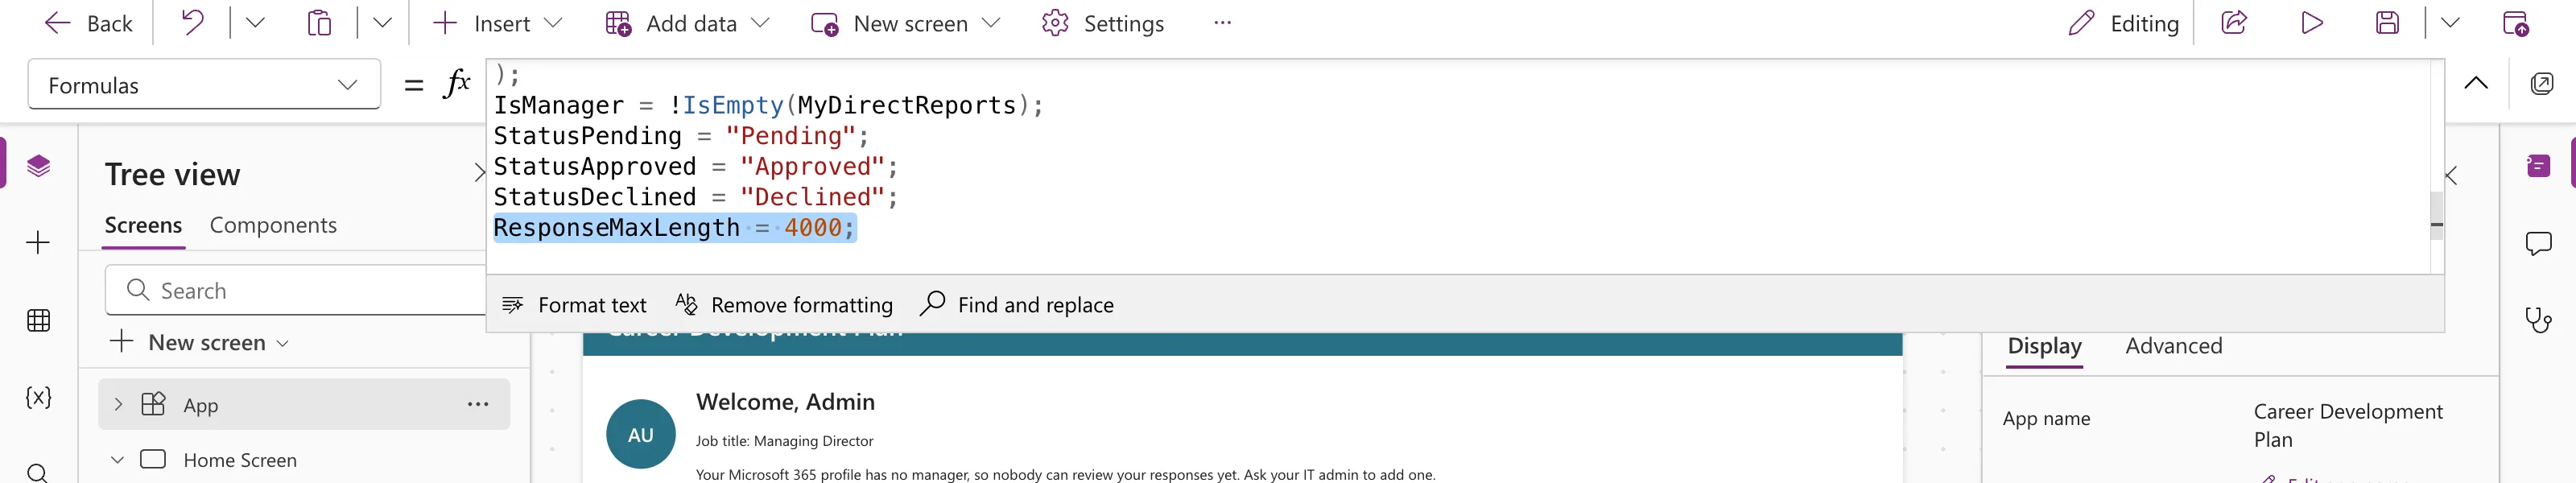Click the highlighted ResponseMaxLength line
The height and width of the screenshot is (483, 2576).
point(675,227)
